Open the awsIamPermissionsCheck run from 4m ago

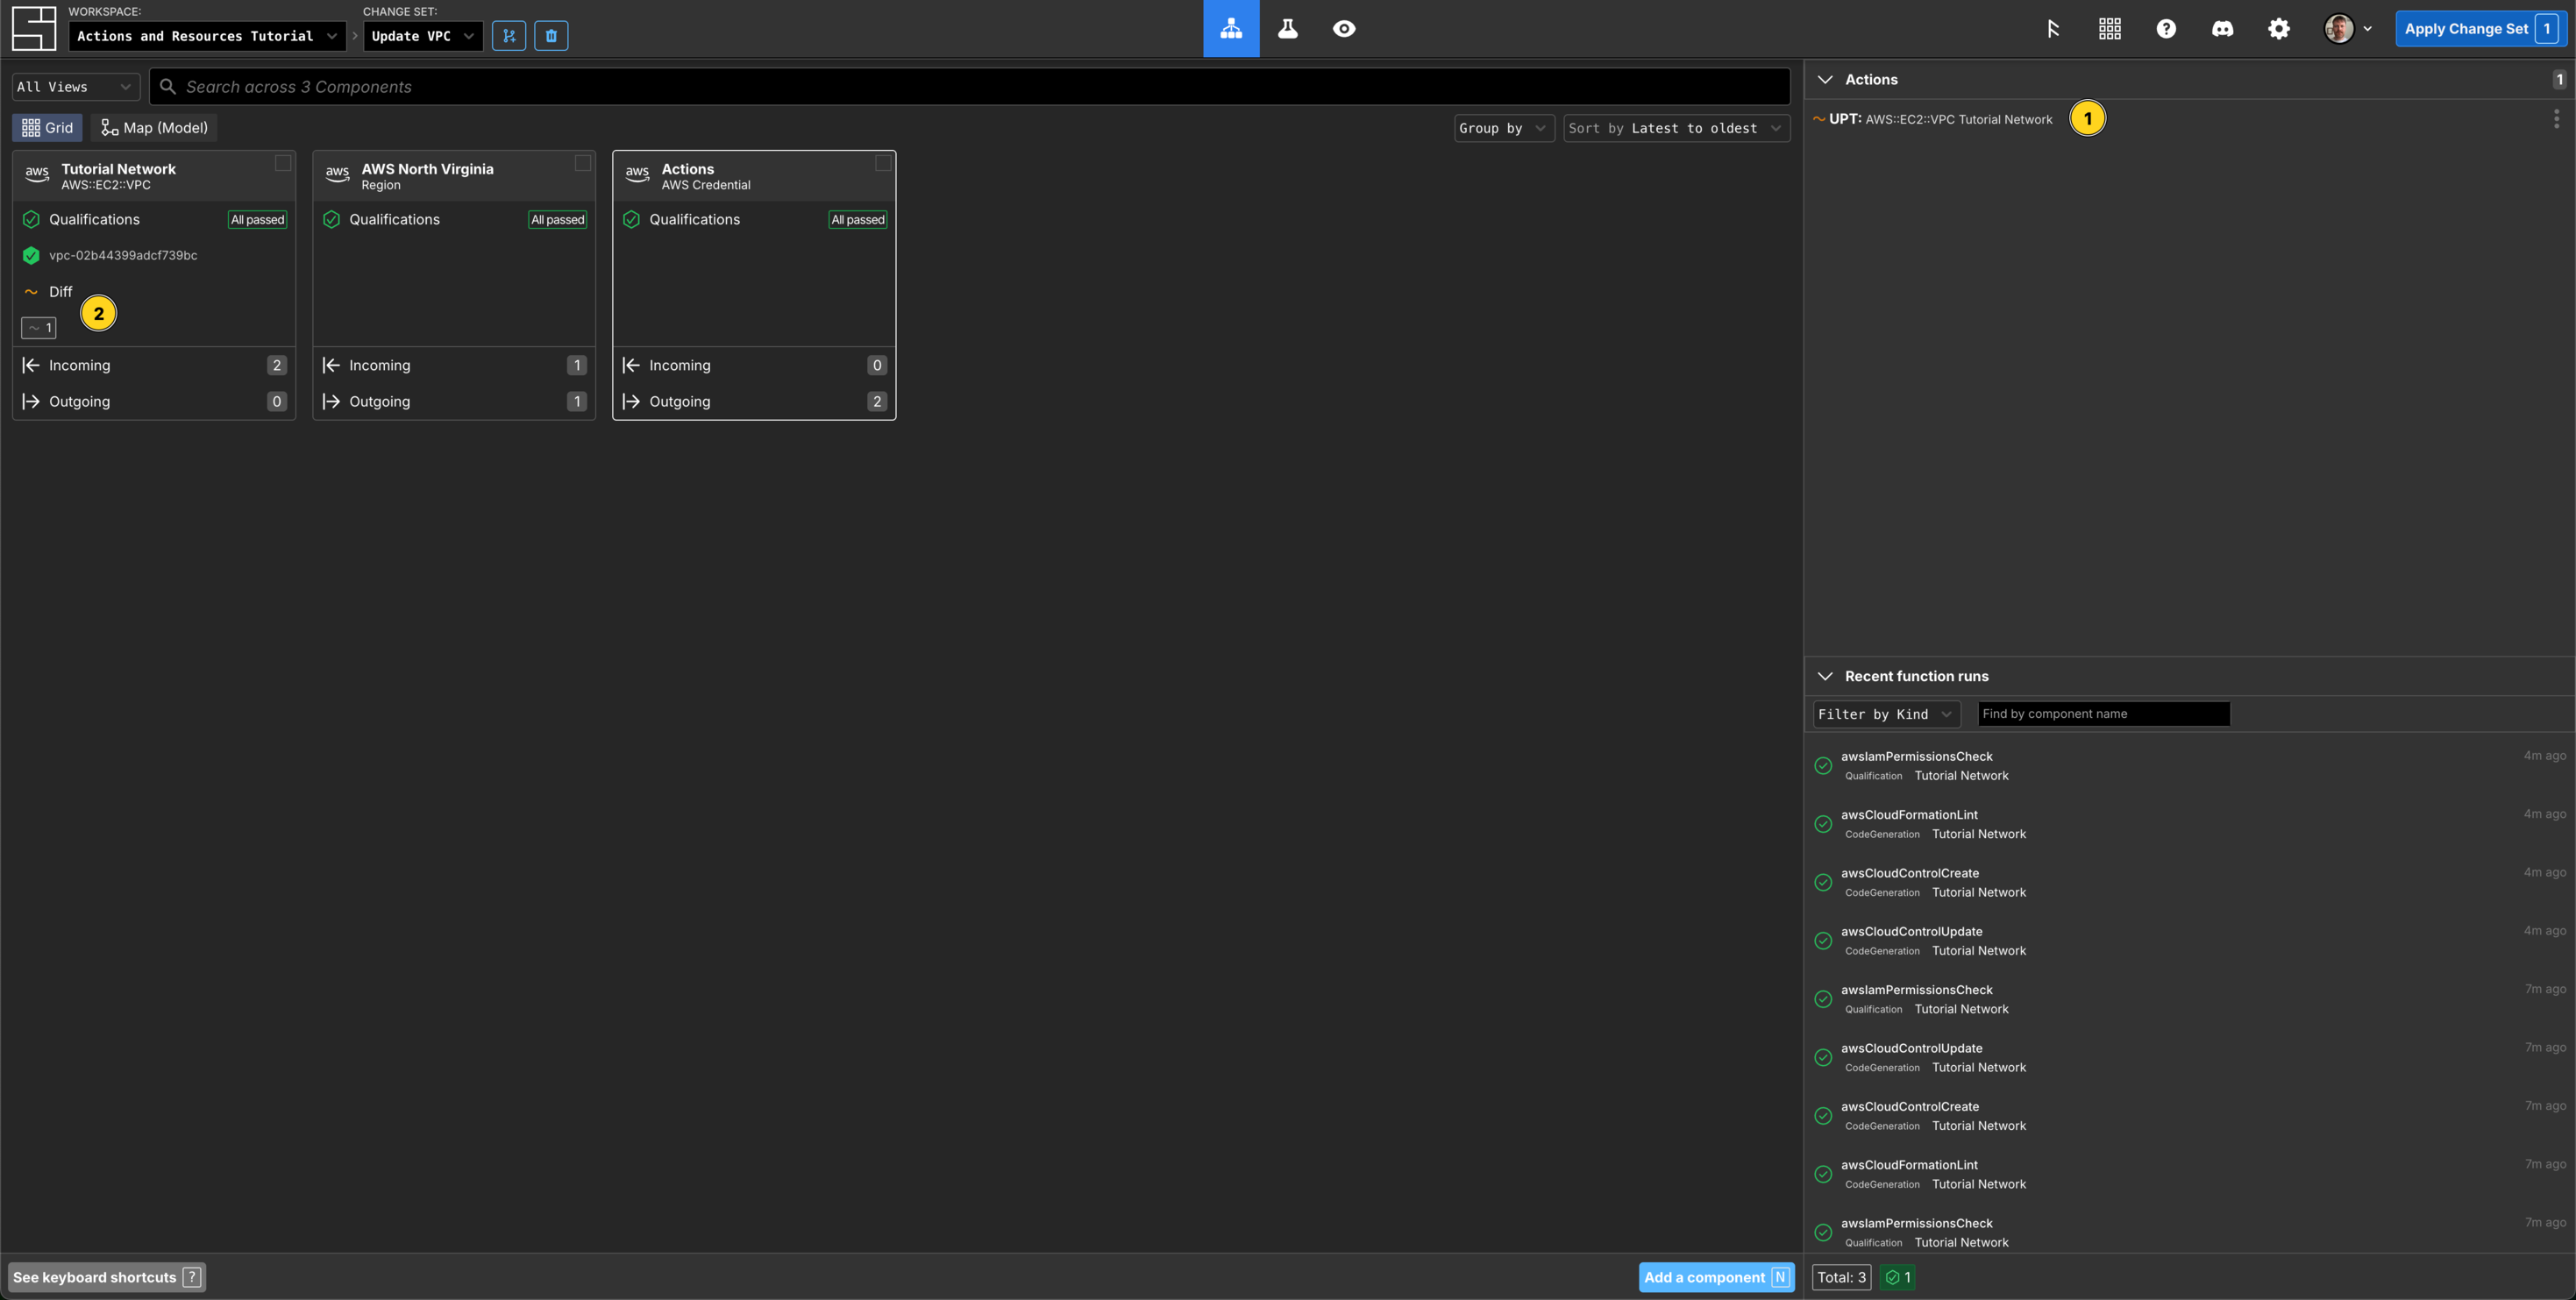(x=2190, y=765)
